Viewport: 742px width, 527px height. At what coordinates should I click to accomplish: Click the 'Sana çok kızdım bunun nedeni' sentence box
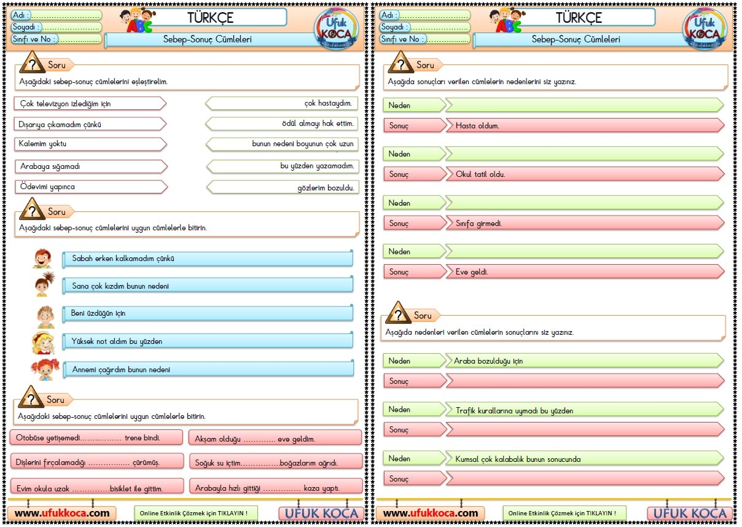point(208,286)
